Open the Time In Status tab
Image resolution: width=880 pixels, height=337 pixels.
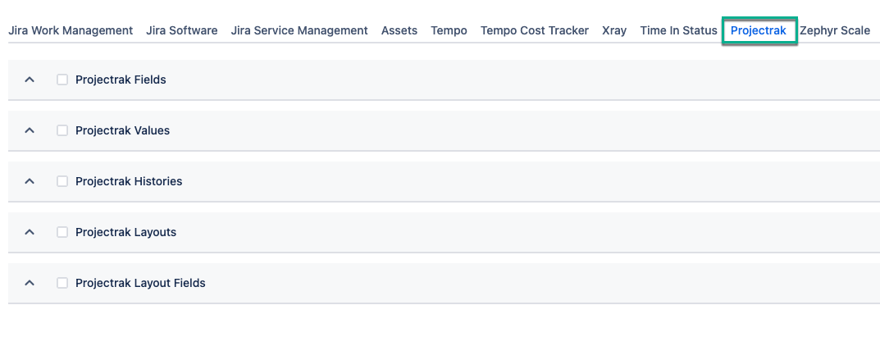(x=678, y=31)
